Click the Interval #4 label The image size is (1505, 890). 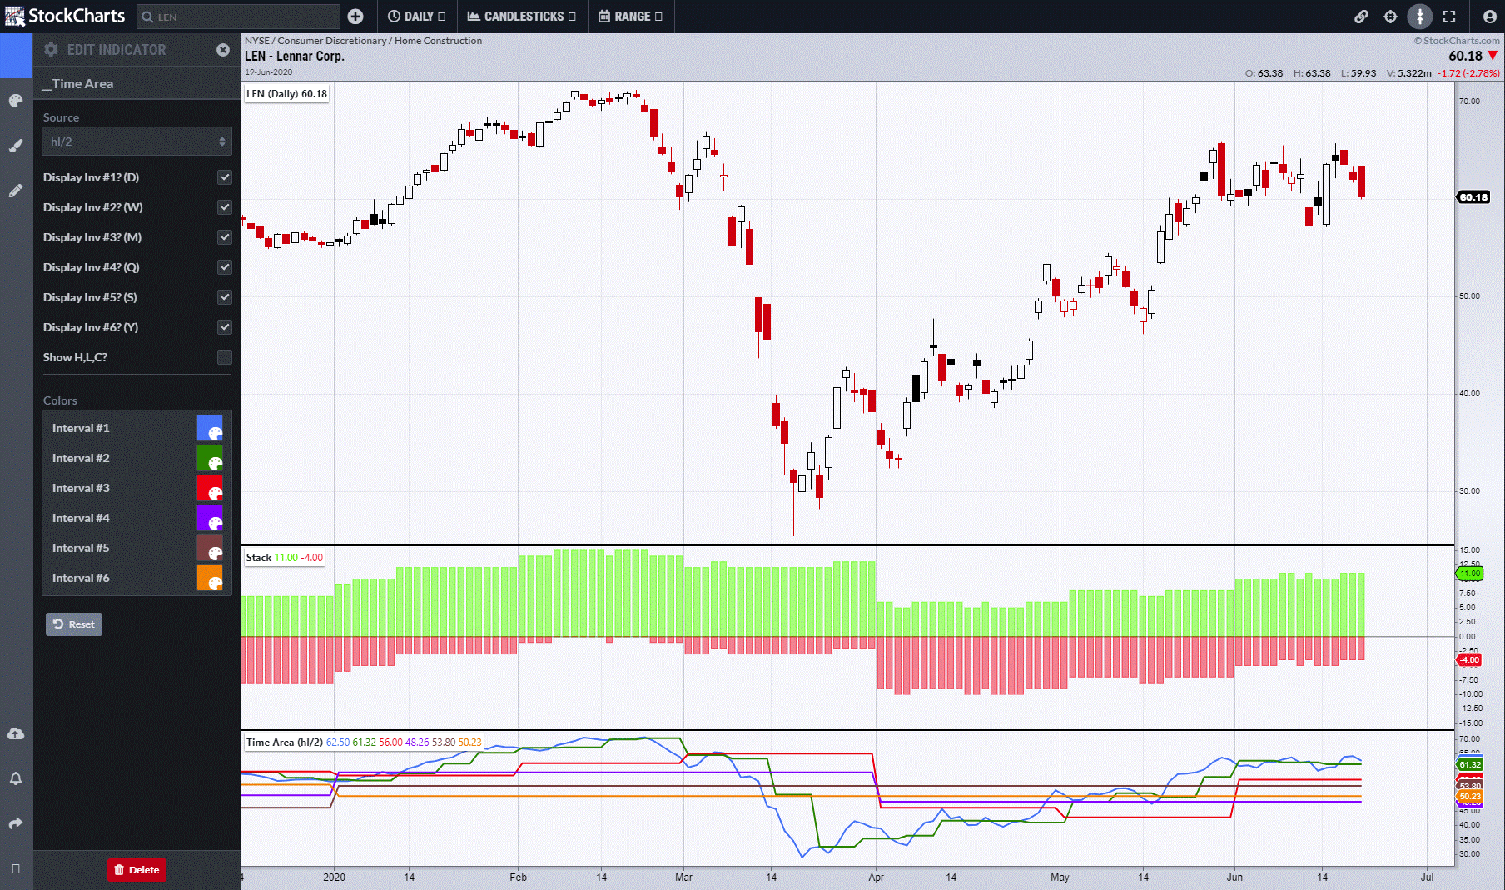[81, 518]
